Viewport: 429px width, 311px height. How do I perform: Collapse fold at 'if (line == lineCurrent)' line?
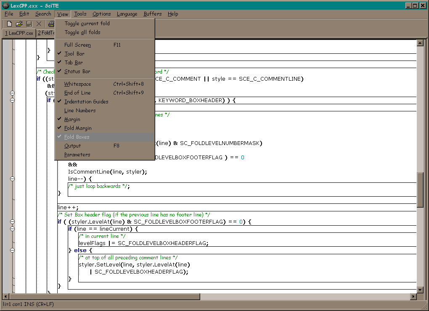coord(12,229)
